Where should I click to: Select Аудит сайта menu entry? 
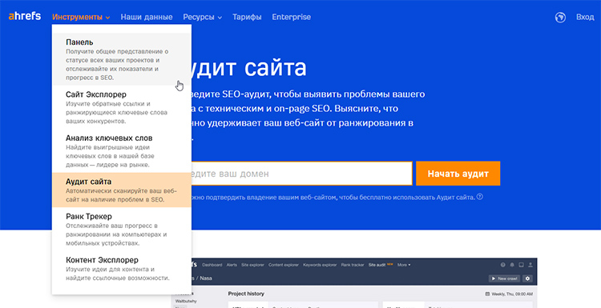tap(122, 190)
